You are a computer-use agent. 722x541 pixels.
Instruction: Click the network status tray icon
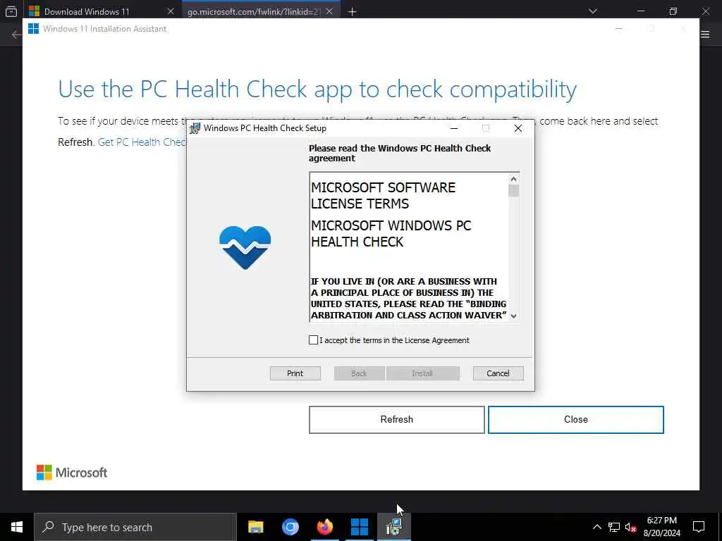tap(614, 527)
